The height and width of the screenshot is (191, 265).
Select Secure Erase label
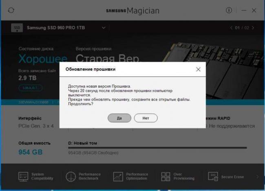[232, 177]
